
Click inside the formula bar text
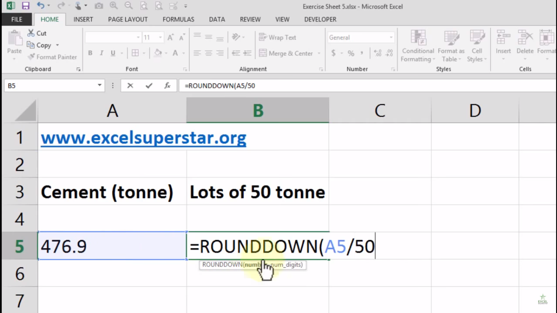(220, 86)
